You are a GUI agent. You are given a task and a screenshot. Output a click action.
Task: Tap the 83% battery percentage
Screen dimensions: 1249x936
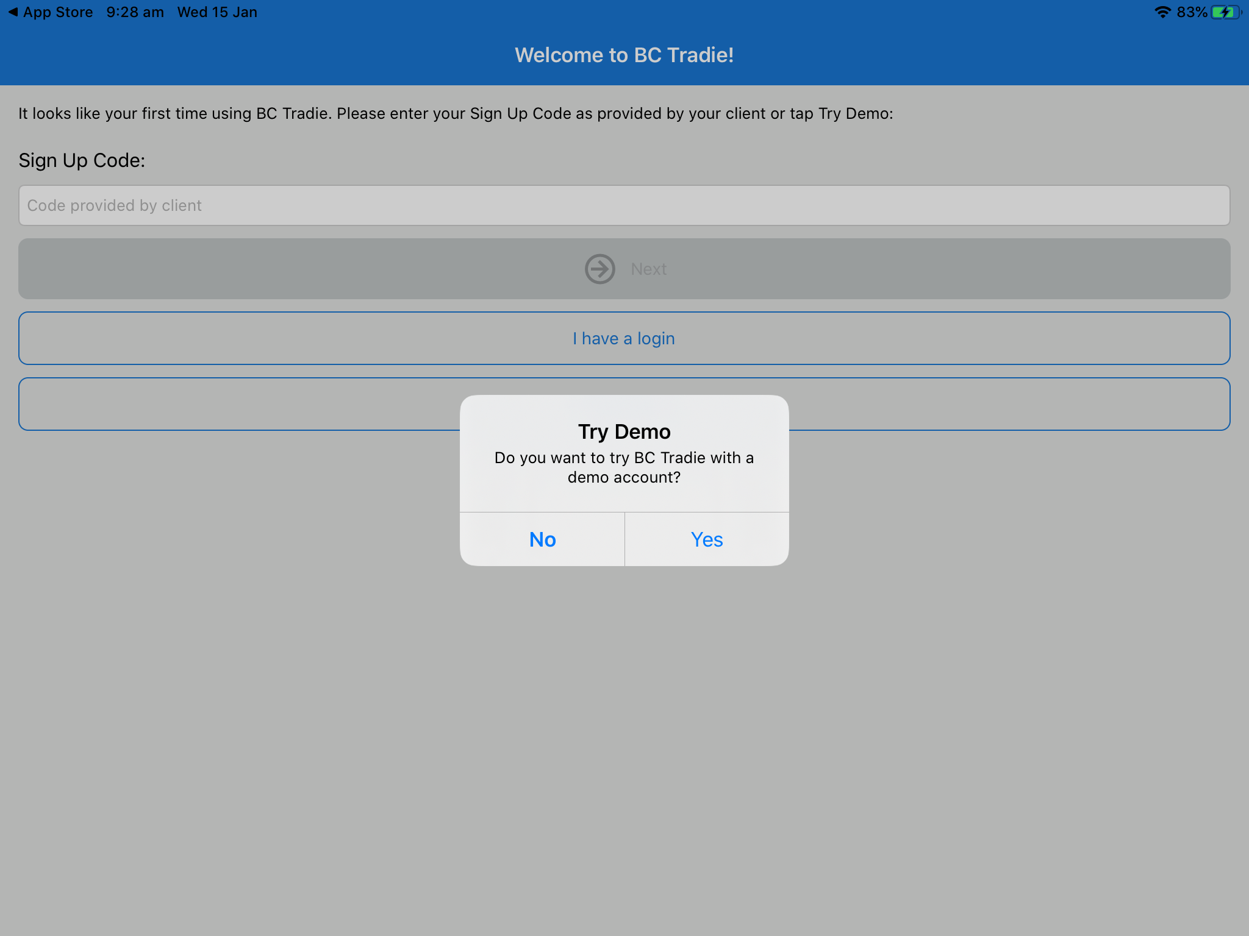1192,12
